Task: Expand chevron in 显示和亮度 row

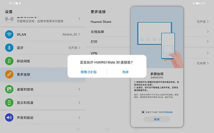Action: tap(79, 102)
